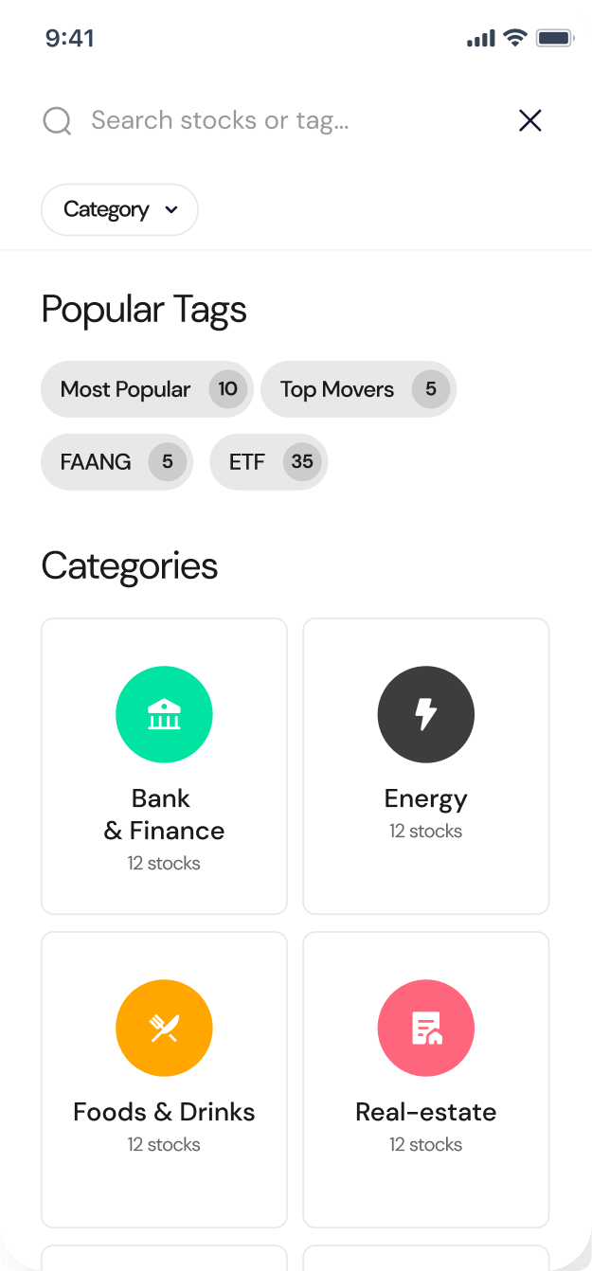This screenshot has height=1271, width=592.
Task: Select the Most Popular tag chip
Action: [147, 389]
